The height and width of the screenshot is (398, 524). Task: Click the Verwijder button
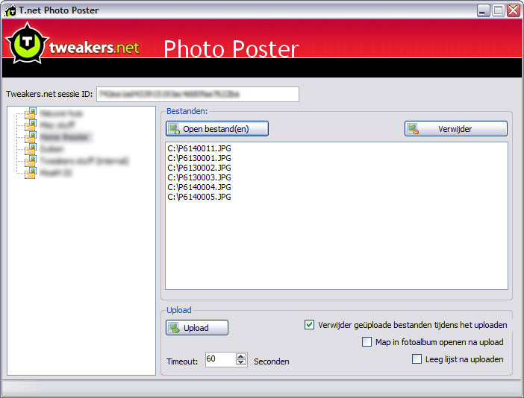tap(456, 129)
